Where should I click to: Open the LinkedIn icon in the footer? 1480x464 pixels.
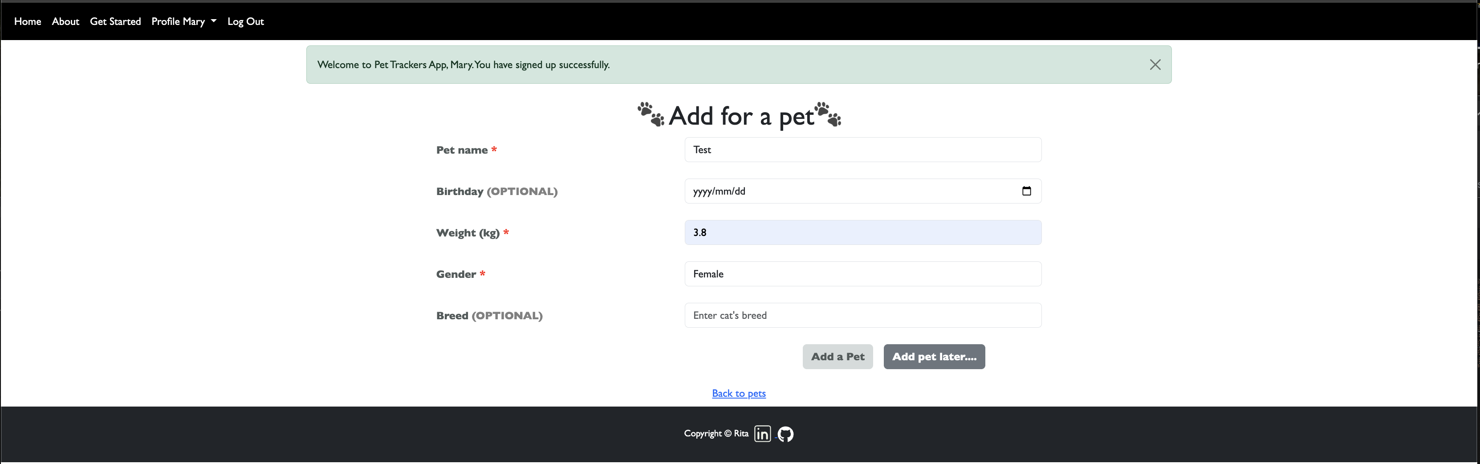point(762,434)
